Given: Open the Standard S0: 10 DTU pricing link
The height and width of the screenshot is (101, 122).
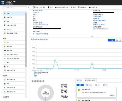Looking at the screenshot, I should click(99, 25).
